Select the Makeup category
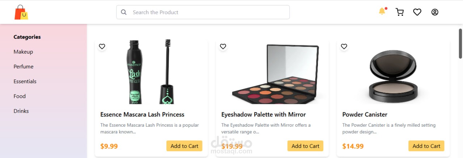The width and height of the screenshot is (463, 158). tap(23, 52)
